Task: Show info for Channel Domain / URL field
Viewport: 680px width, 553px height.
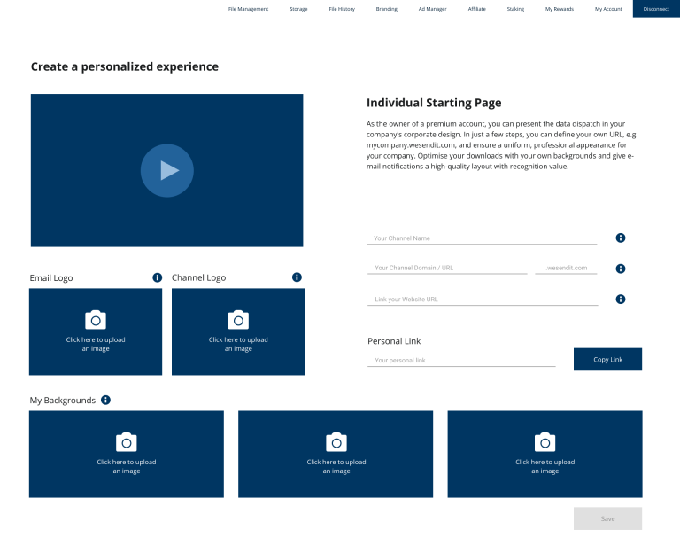Action: 621,269
